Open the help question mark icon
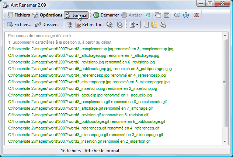Screen dimensions: 233x157 (177, 15)
